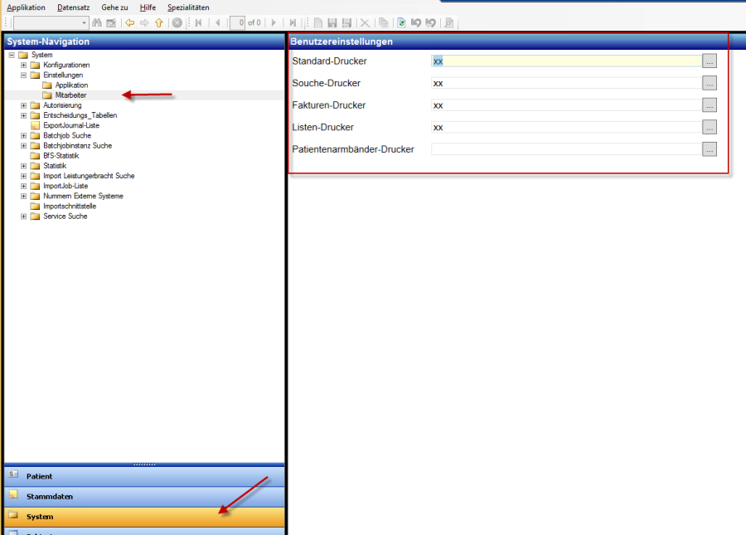The height and width of the screenshot is (535, 746).
Task: Open the Hilfe menu
Action: pyautogui.click(x=148, y=7)
